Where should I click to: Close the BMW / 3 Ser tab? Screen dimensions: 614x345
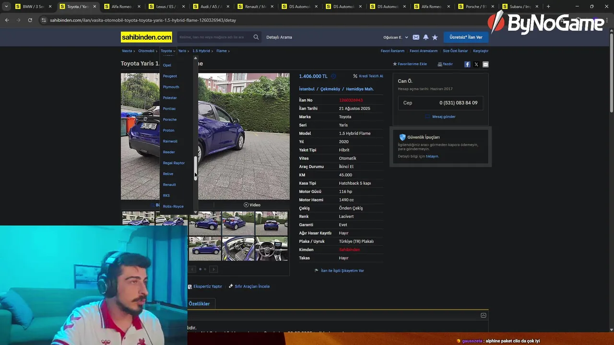click(x=50, y=7)
